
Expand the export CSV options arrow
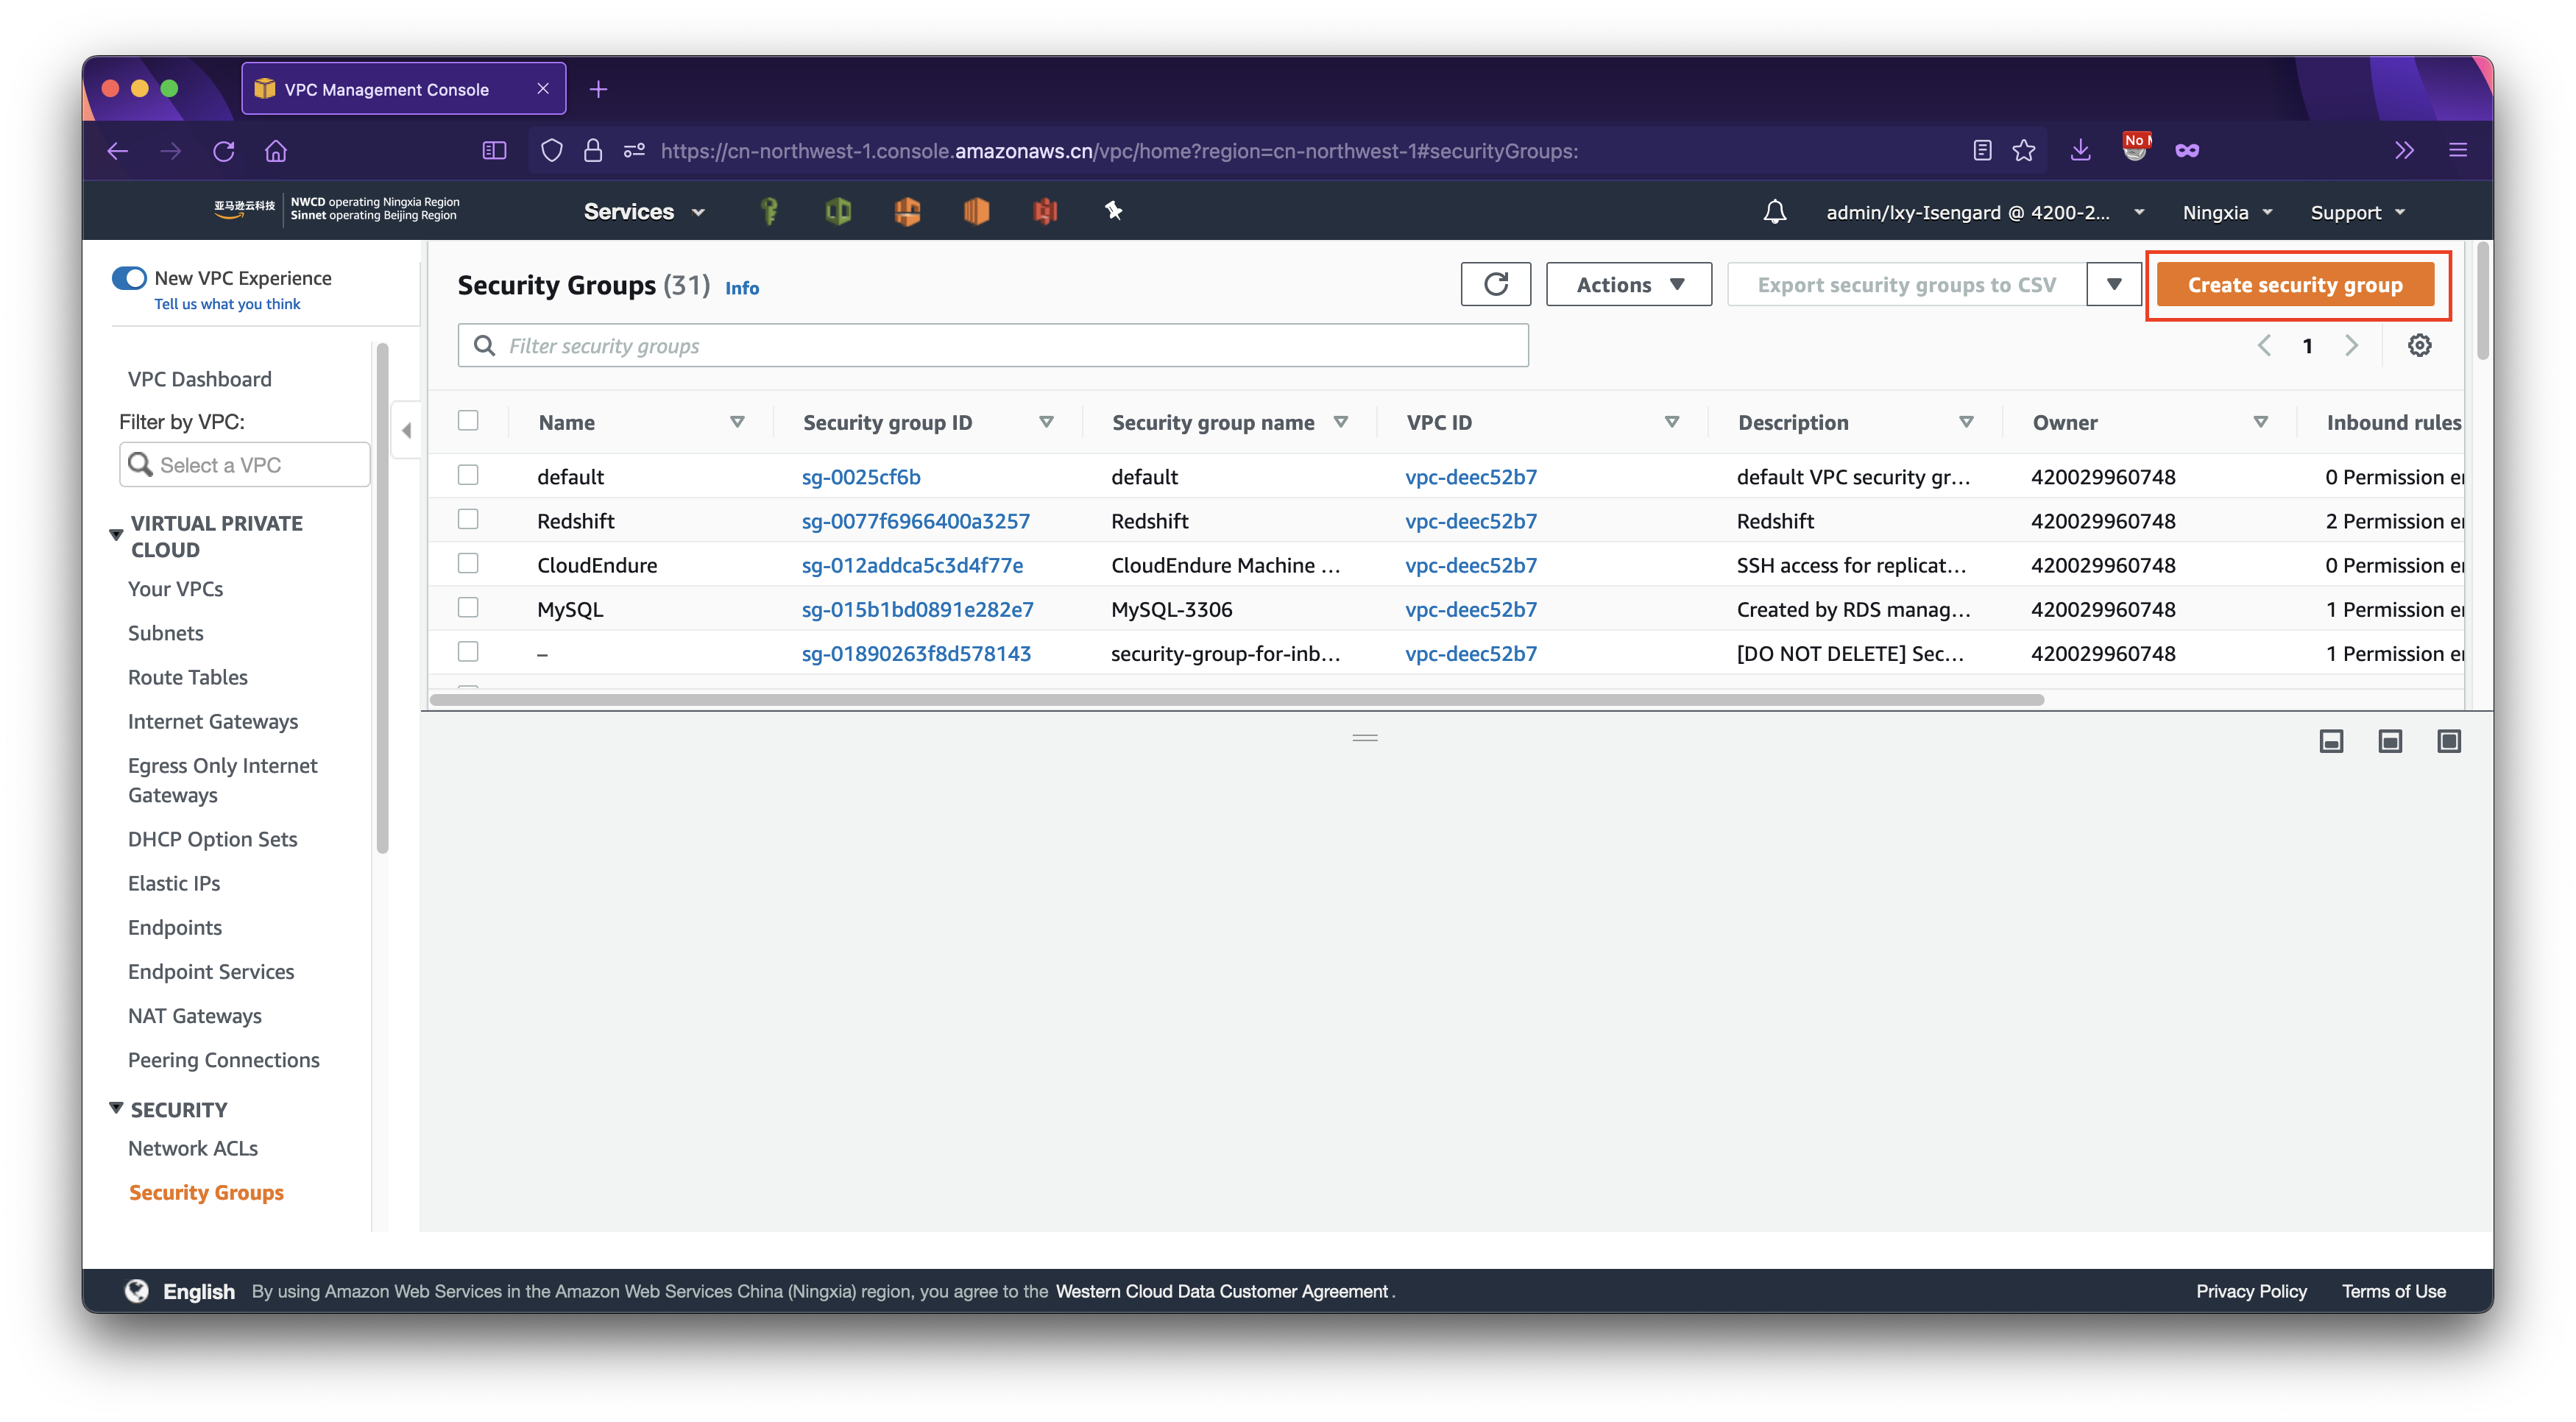(x=2114, y=285)
